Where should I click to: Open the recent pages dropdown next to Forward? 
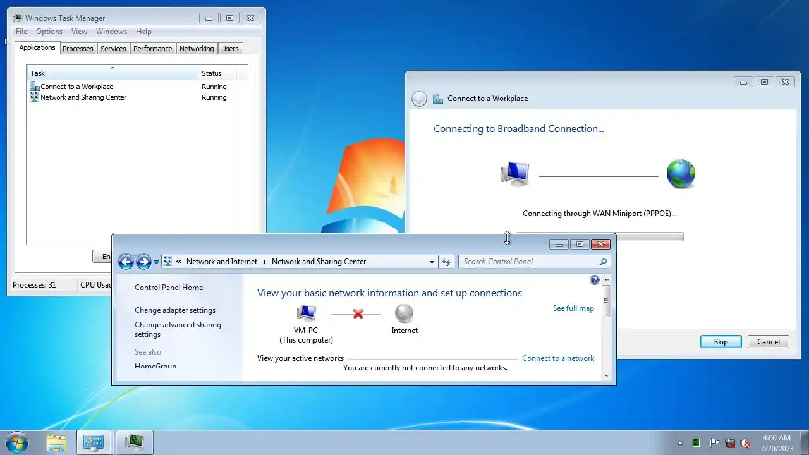tap(156, 262)
